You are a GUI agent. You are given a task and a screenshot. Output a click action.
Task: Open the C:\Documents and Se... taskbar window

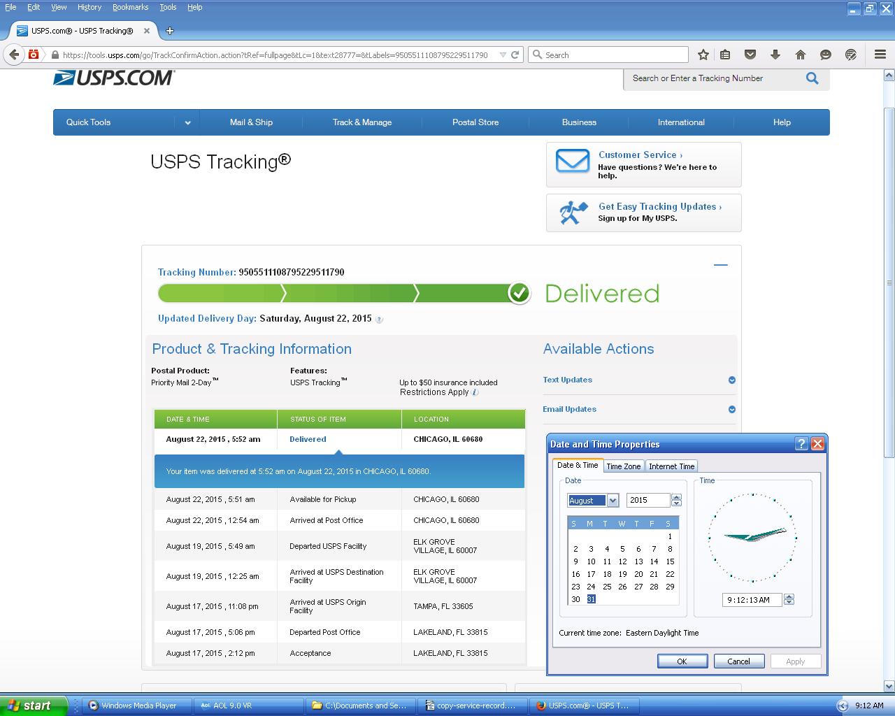click(x=360, y=706)
